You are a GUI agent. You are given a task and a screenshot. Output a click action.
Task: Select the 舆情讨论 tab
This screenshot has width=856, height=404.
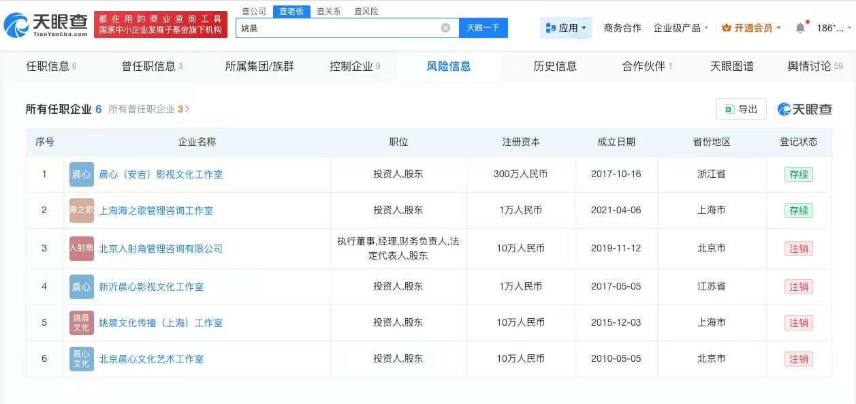[x=810, y=66]
